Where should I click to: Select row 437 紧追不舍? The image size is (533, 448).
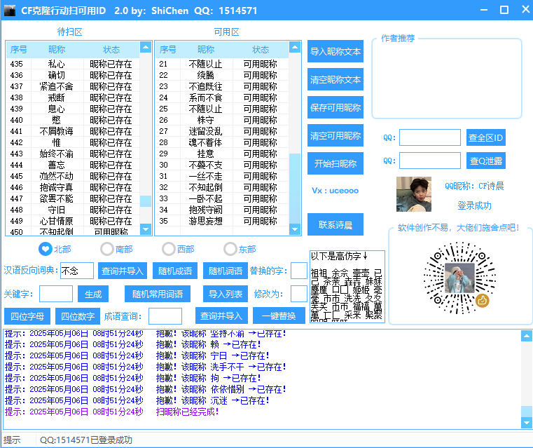coord(73,86)
